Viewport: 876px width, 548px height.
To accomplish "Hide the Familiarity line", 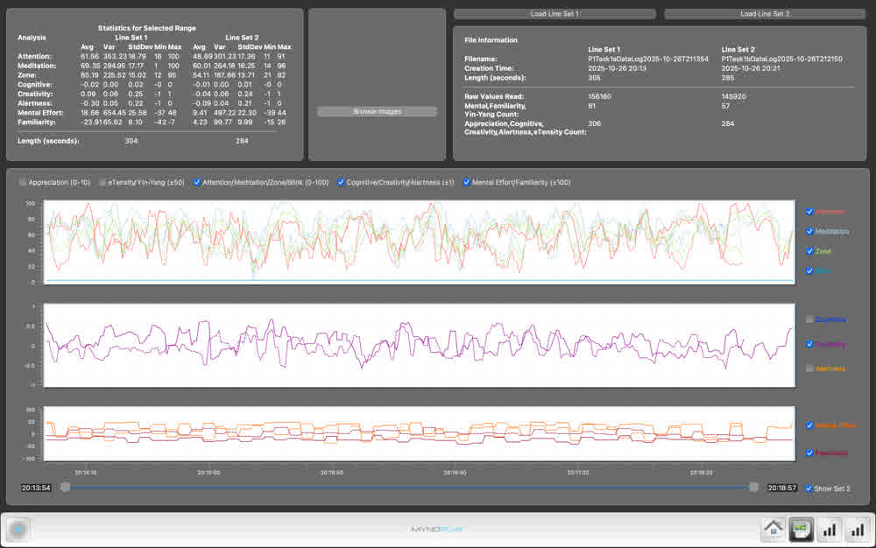I will tap(809, 453).
